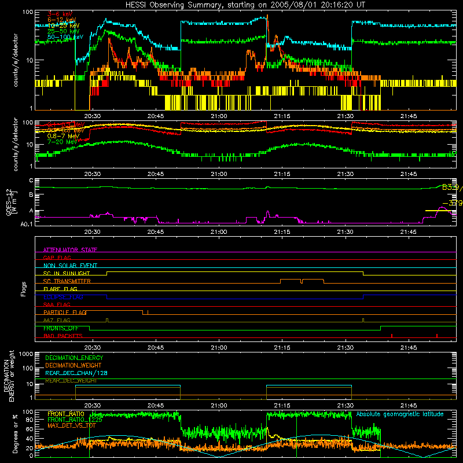This screenshot has width=463, height=463.
Task: Click the SC_TRANSMITTER flag label
Action: pos(67,281)
